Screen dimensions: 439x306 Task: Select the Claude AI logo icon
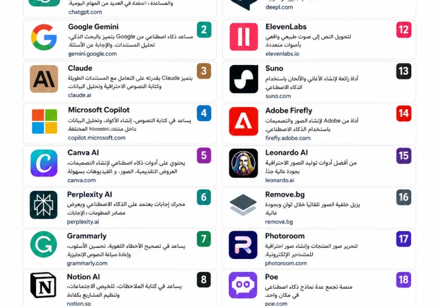point(44,79)
